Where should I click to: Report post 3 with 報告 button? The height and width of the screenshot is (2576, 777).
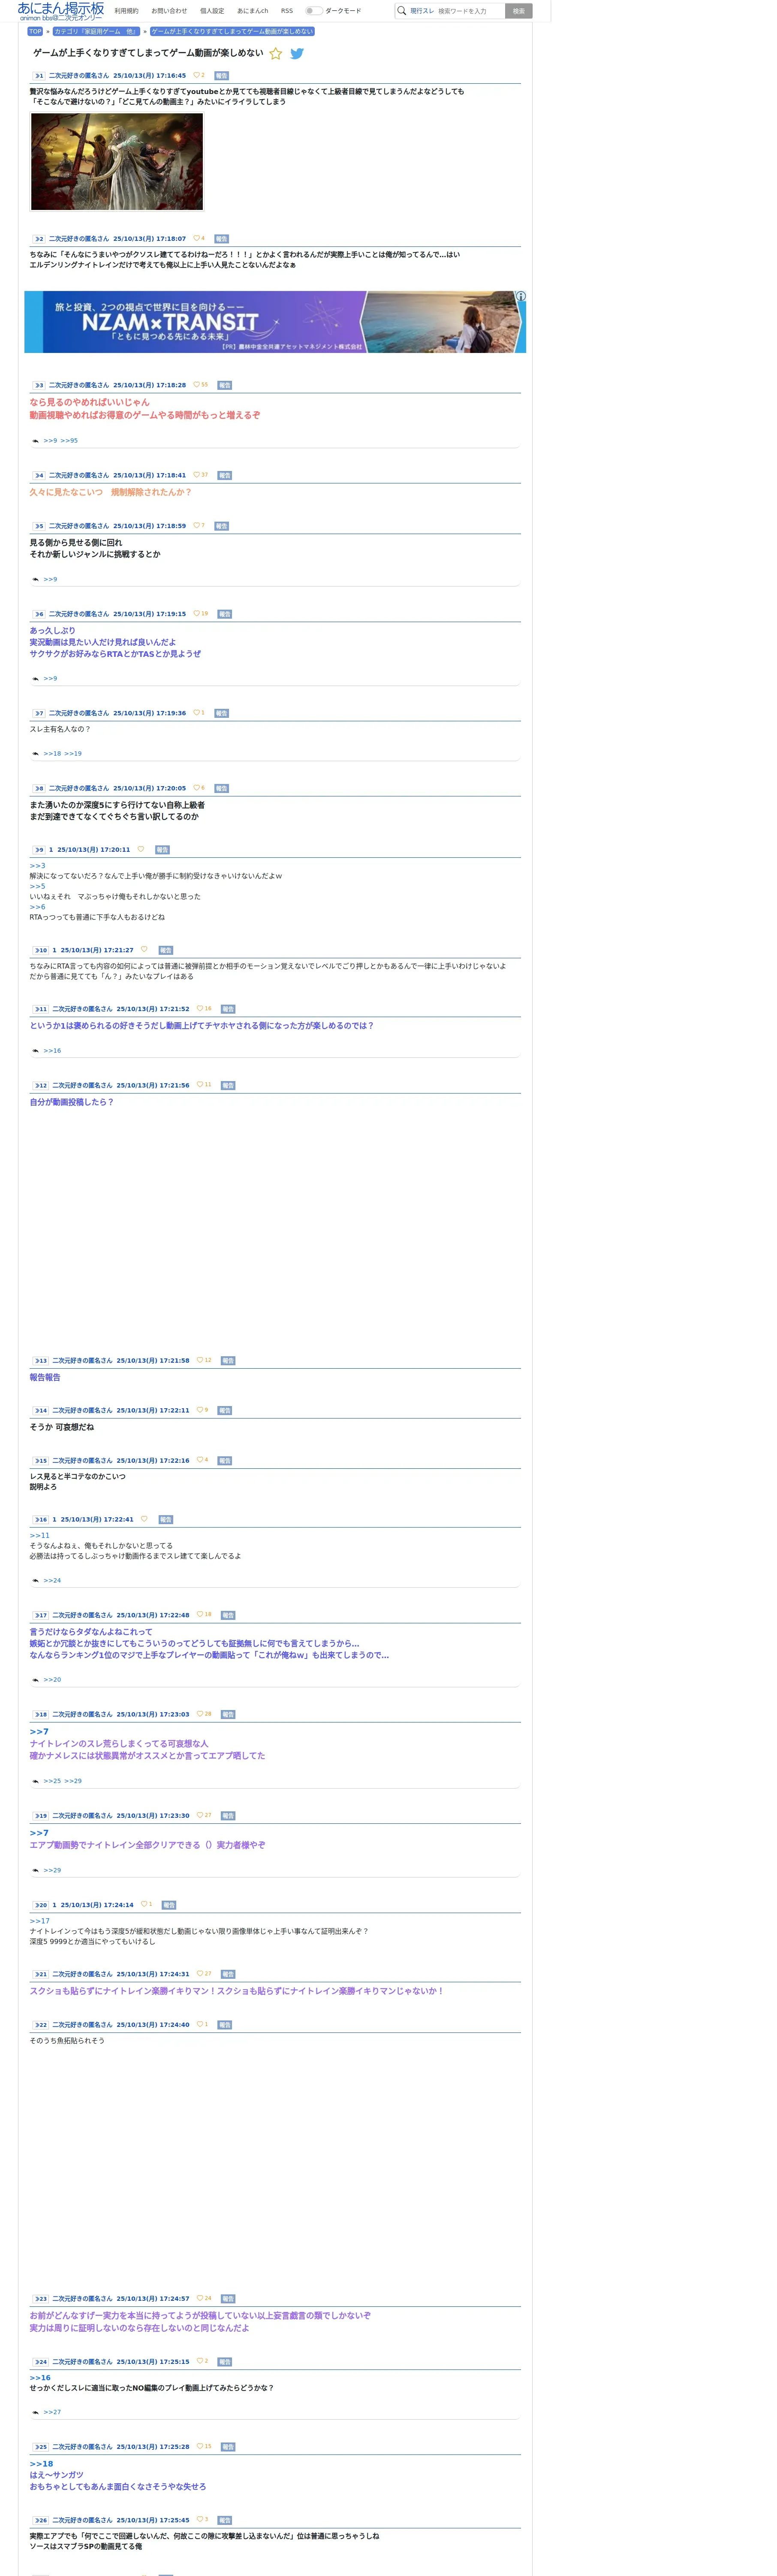[225, 385]
